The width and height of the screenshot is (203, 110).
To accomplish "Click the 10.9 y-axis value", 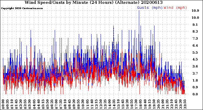I will coord(195,11).
